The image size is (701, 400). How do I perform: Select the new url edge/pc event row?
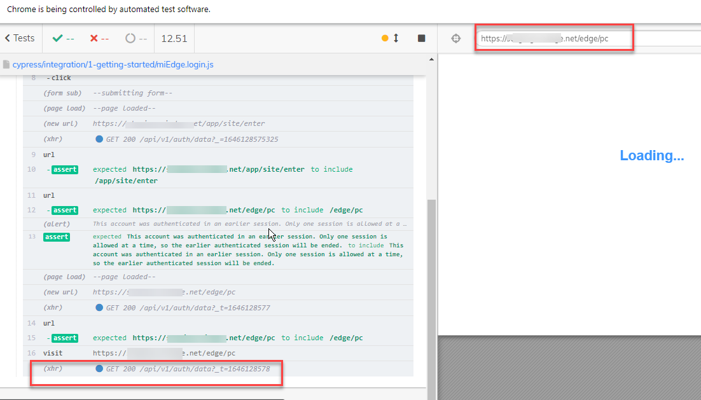218,292
